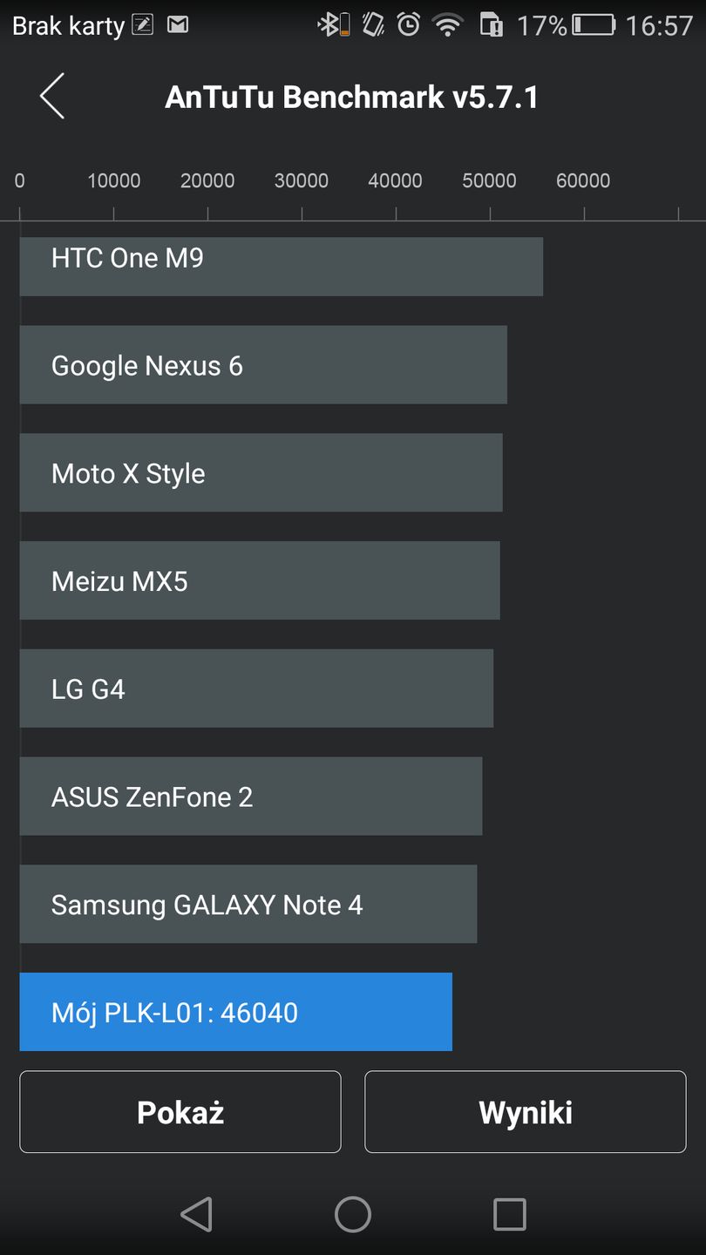Tap the alarm clock status icon
Viewport: 706px width, 1255px height.
pyautogui.click(x=408, y=24)
